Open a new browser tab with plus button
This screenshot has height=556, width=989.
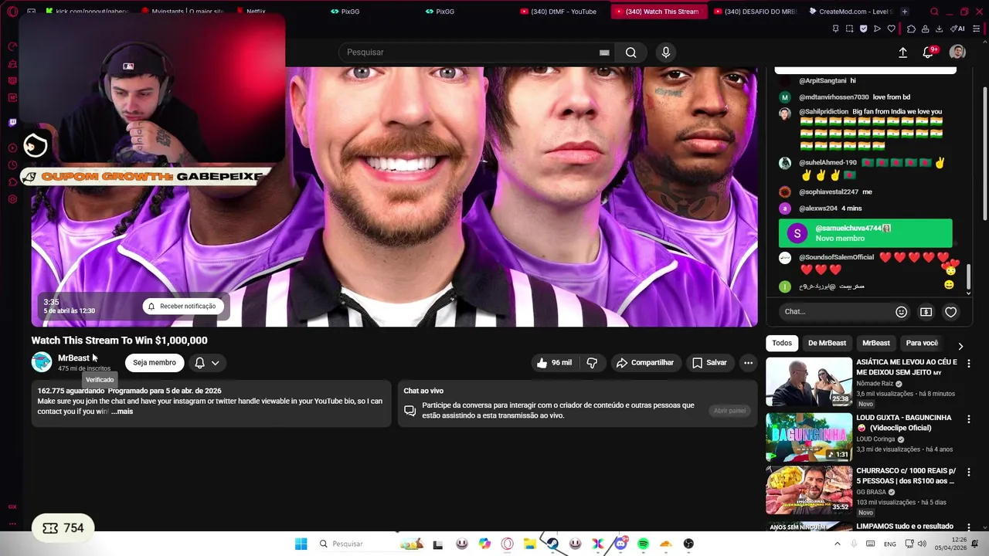click(x=905, y=12)
